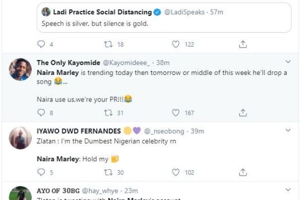Share the IYAWO DWD FERNANDES tweet
This screenshot has width=300, height=200.
[x=243, y=172]
